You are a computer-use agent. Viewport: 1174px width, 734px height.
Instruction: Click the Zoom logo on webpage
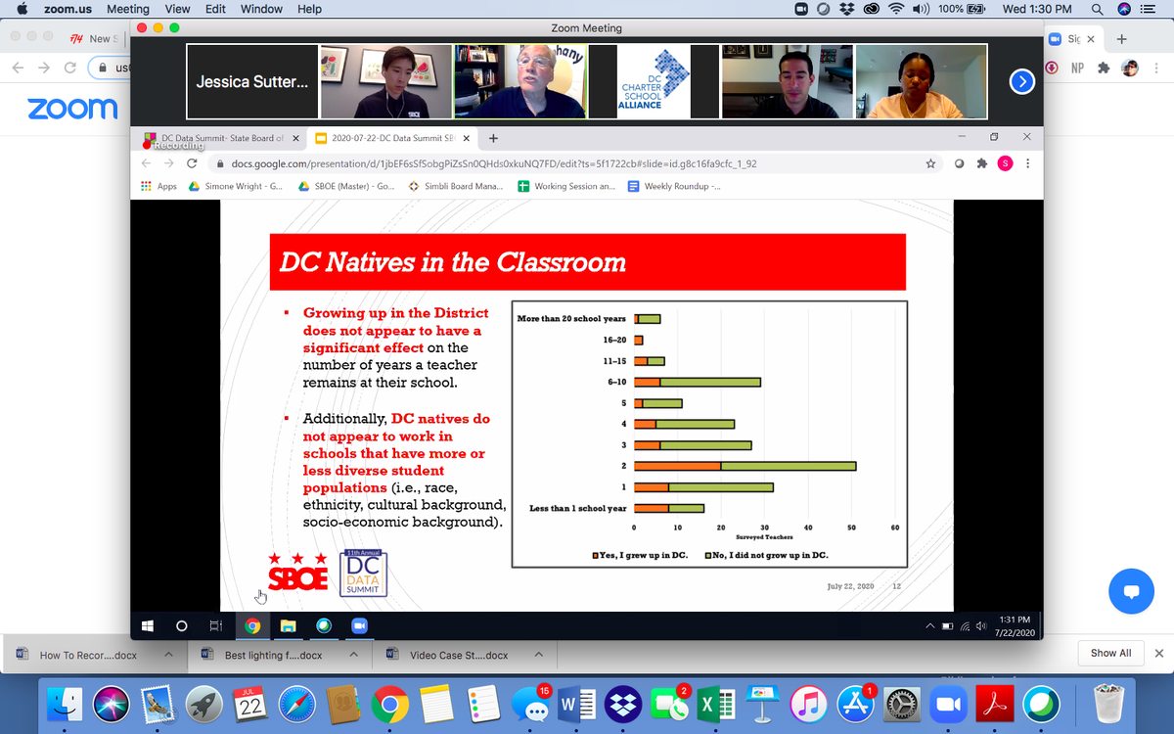pyautogui.click(x=72, y=108)
